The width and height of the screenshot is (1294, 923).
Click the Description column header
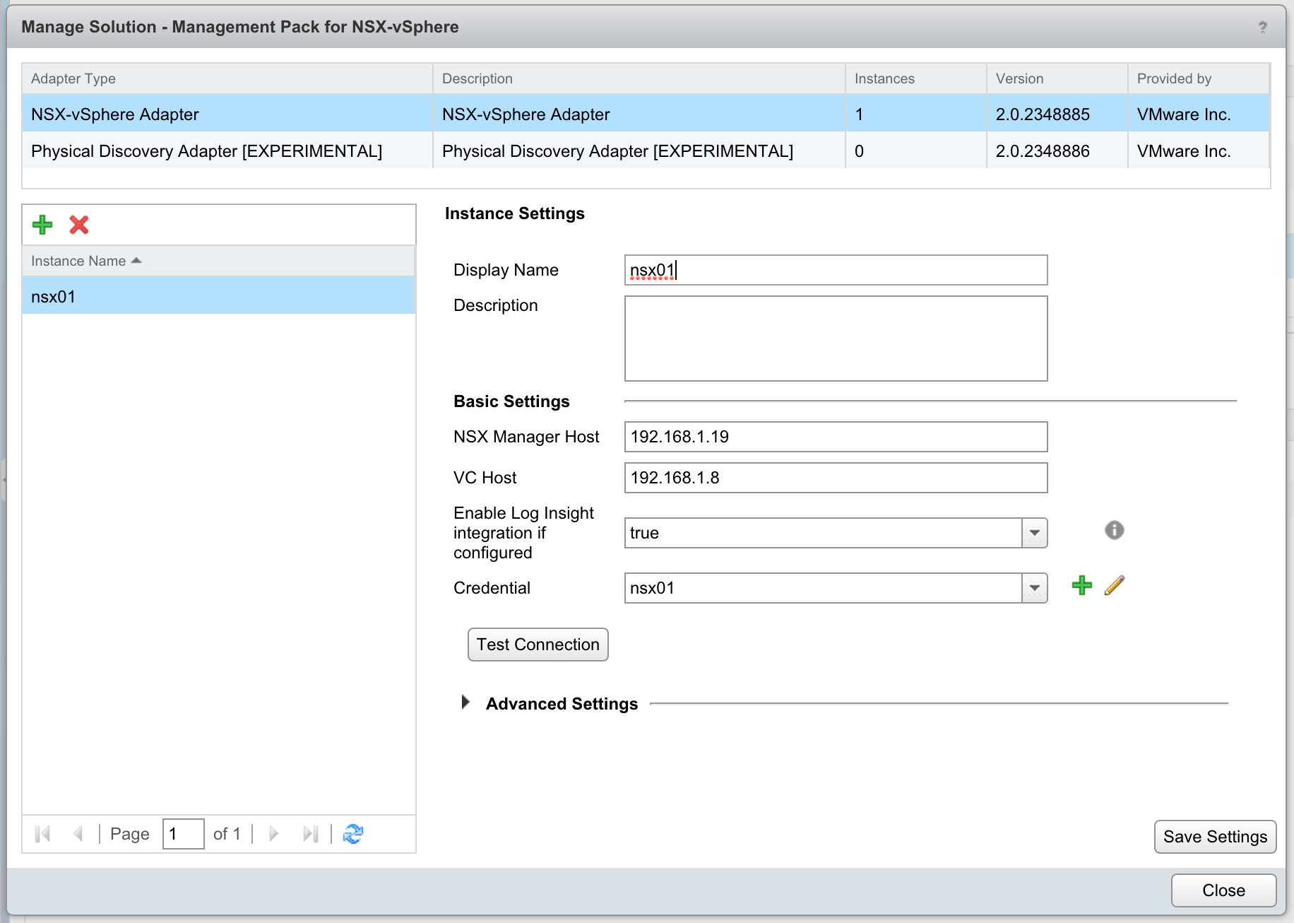point(639,78)
